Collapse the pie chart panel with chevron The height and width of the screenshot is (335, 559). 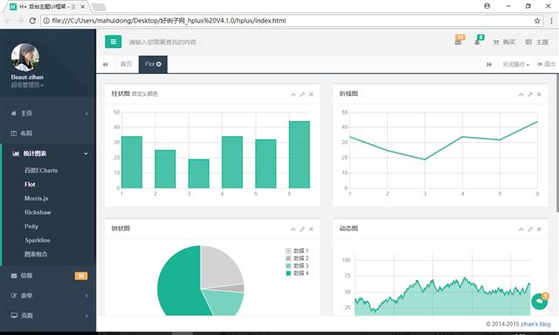293,229
